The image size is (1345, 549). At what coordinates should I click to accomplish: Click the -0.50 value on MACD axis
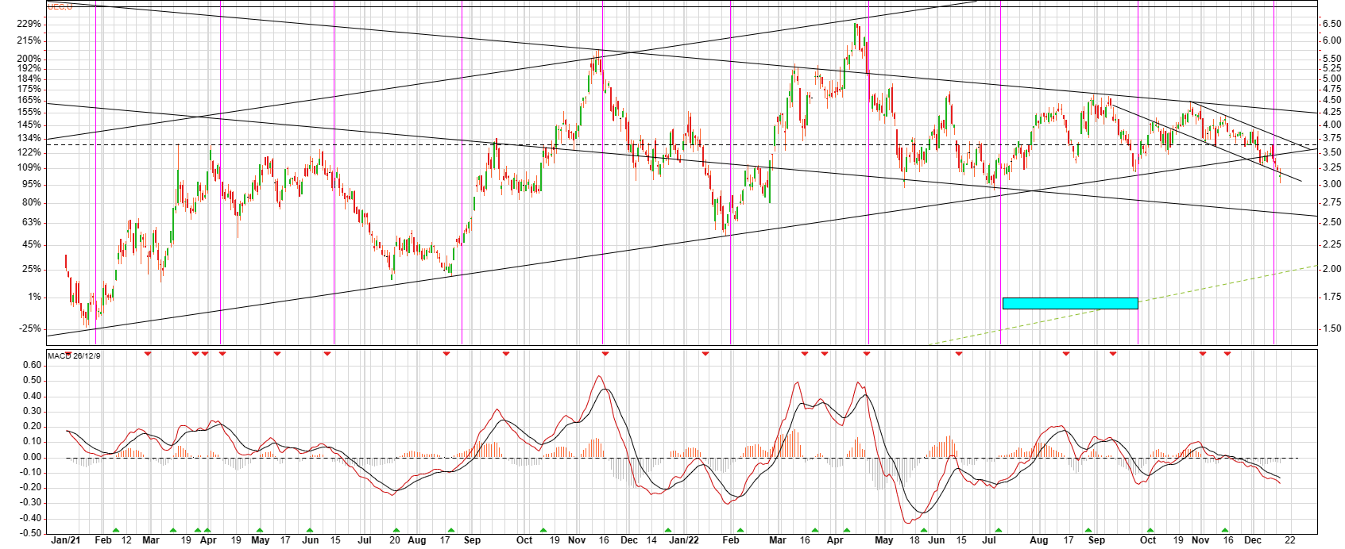tap(30, 533)
